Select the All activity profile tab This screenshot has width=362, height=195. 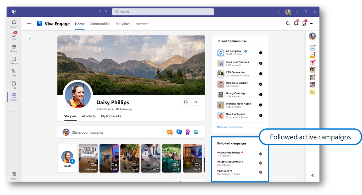click(x=89, y=116)
